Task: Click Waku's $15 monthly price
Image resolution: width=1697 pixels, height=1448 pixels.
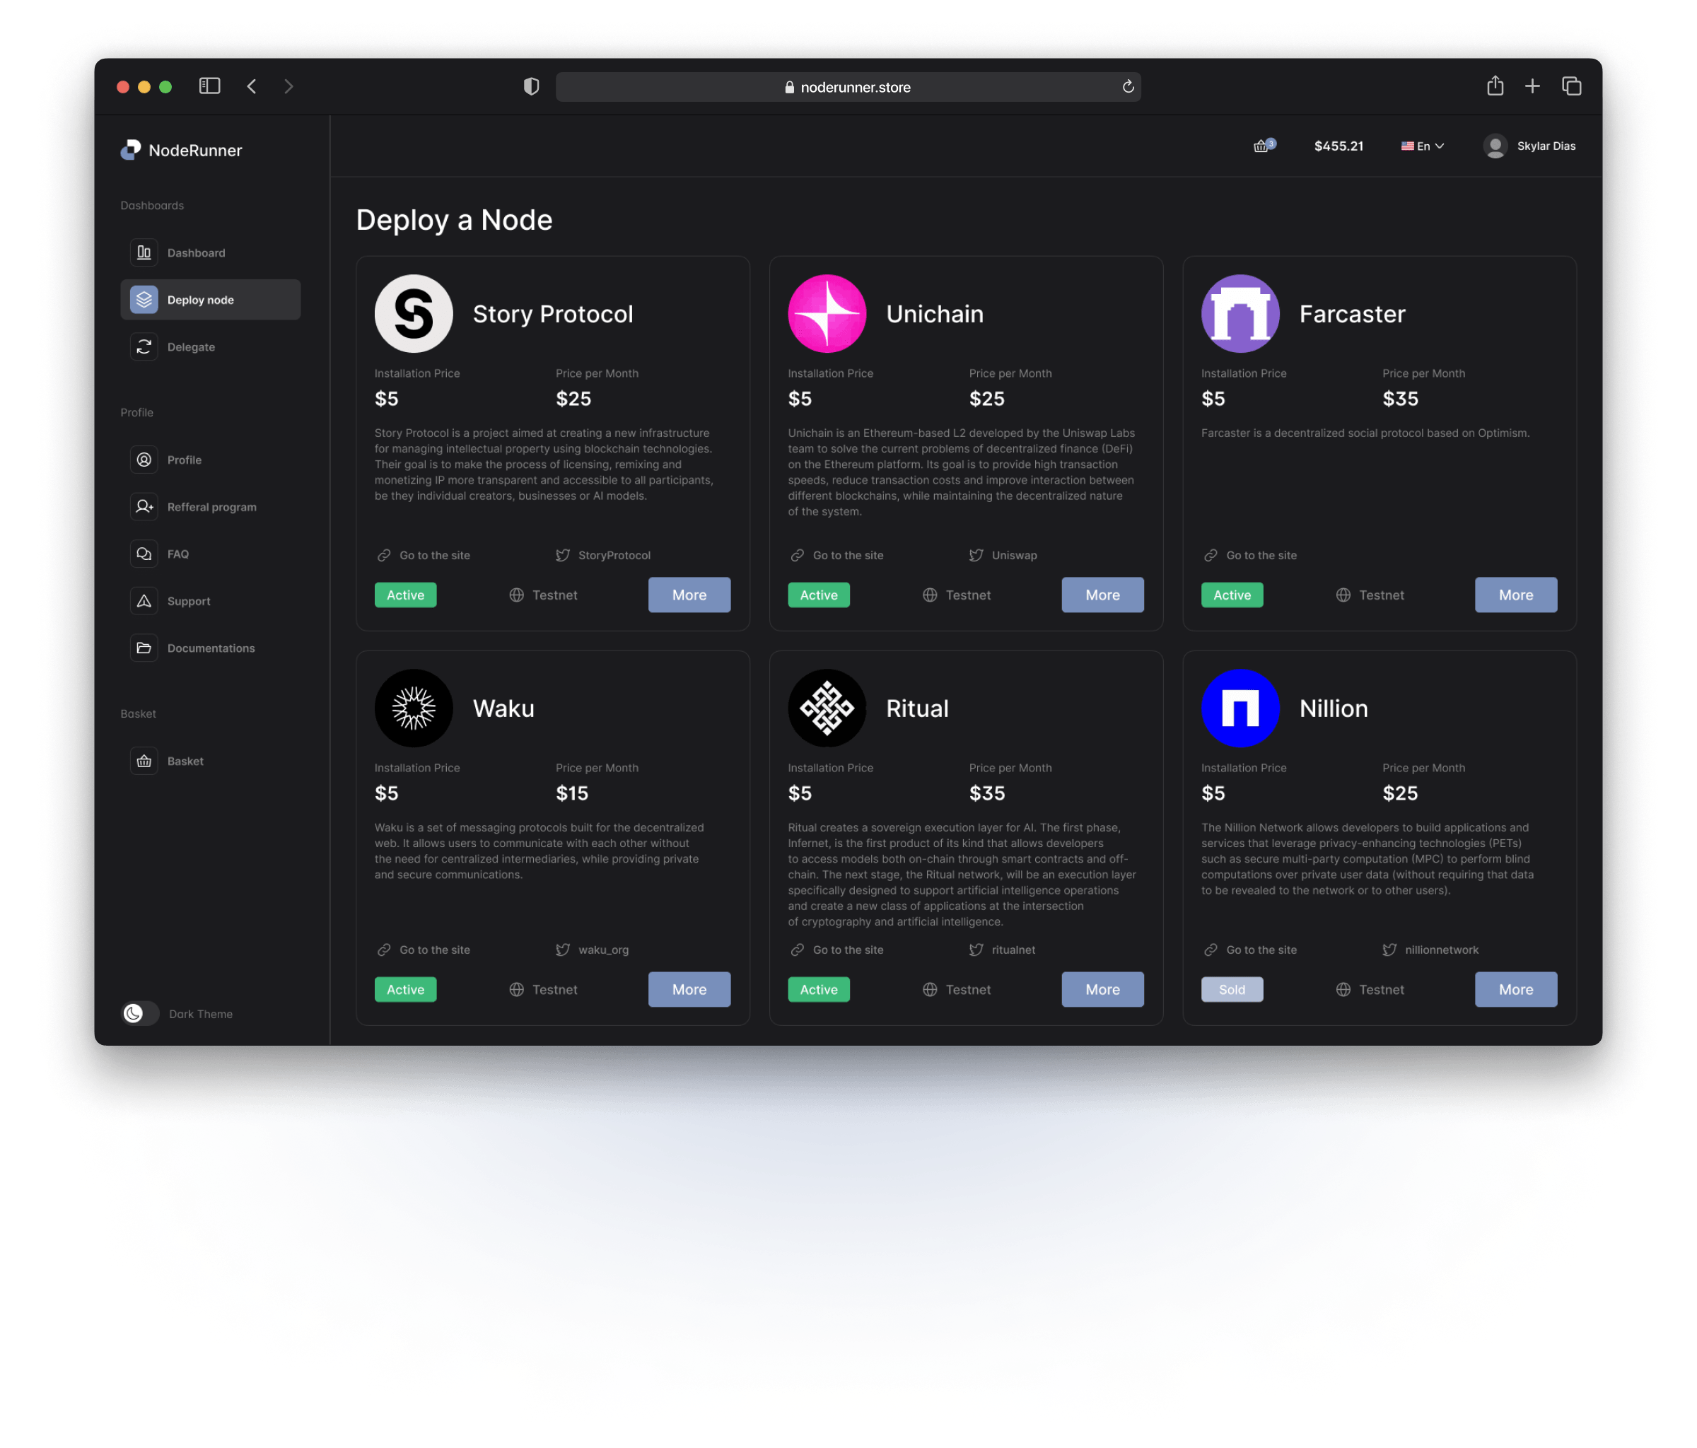Action: point(571,793)
